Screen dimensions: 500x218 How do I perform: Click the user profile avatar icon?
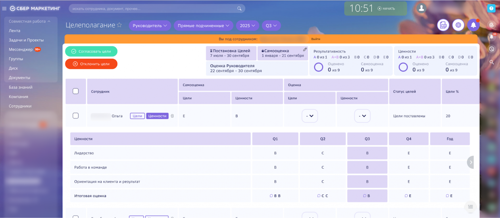(x=421, y=8)
